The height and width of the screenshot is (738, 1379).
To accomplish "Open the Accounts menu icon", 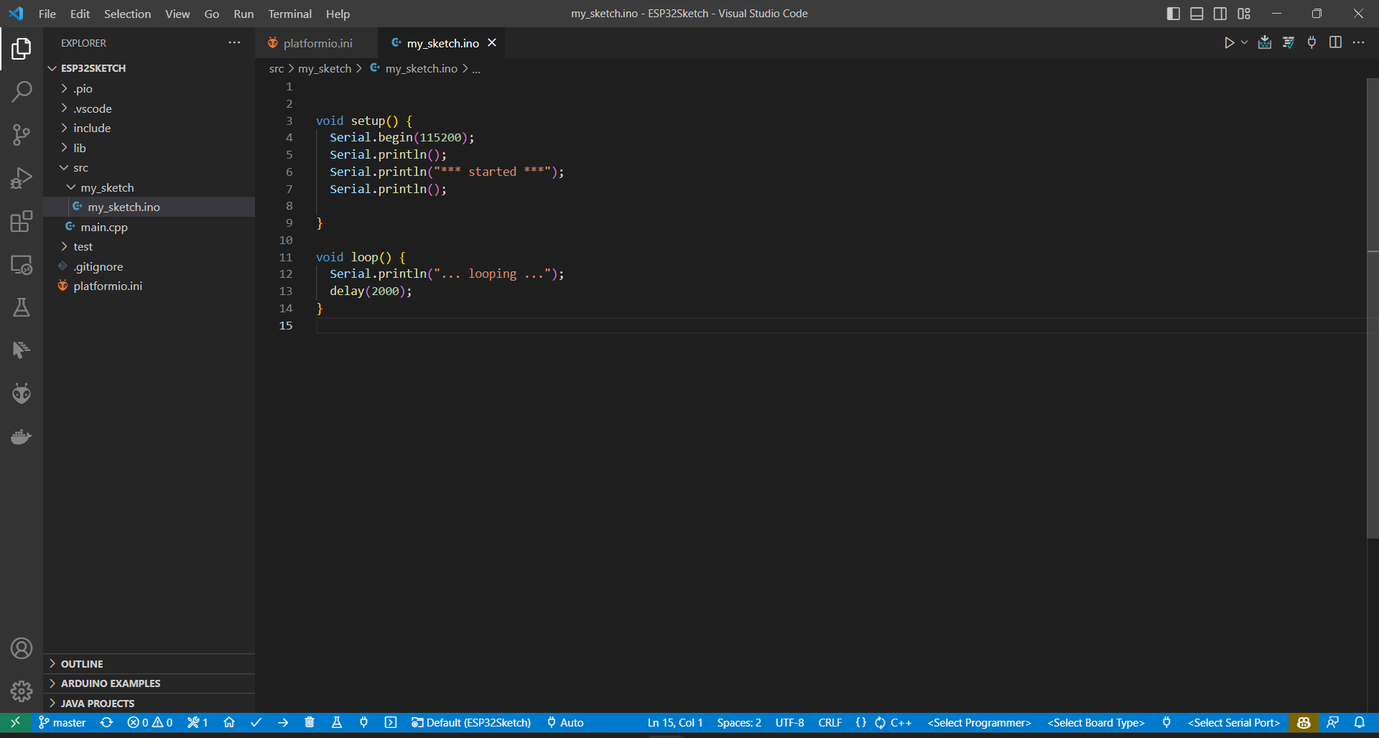I will [x=22, y=648].
